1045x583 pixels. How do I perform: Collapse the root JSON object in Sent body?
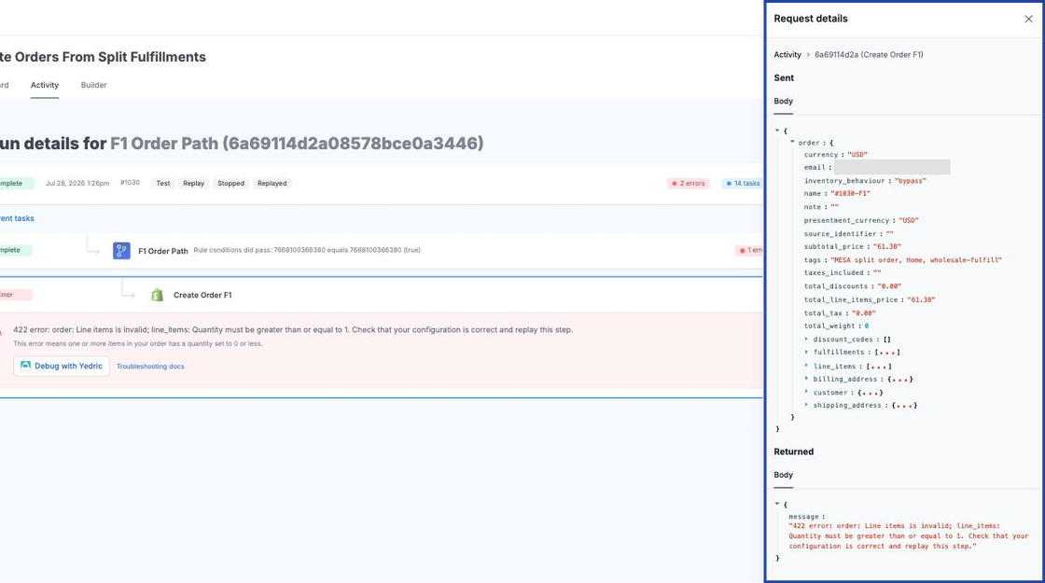coord(777,131)
